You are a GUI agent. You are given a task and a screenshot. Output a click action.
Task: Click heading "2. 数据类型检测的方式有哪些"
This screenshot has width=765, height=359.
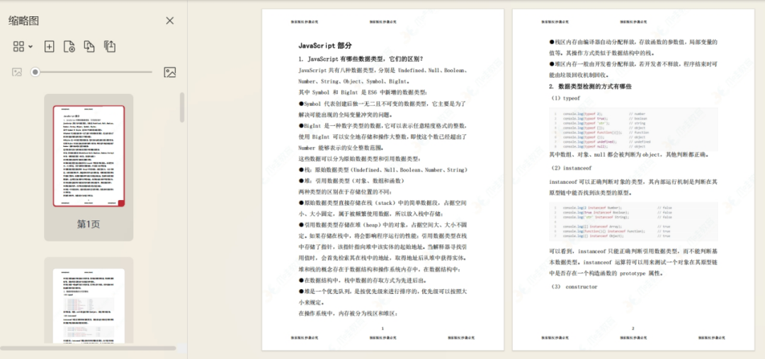tap(590, 87)
